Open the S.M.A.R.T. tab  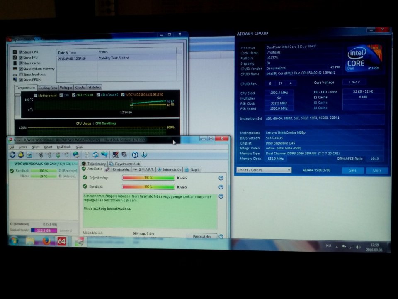coord(143,169)
